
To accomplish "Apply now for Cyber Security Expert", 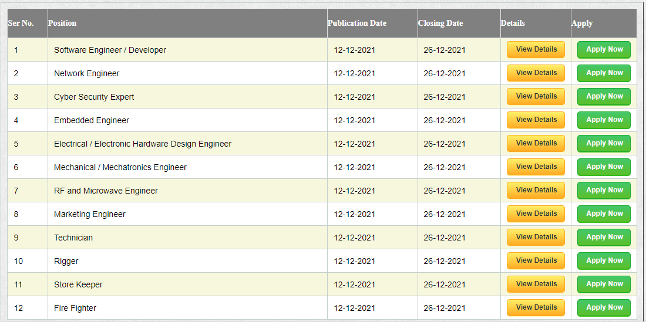I will [604, 97].
